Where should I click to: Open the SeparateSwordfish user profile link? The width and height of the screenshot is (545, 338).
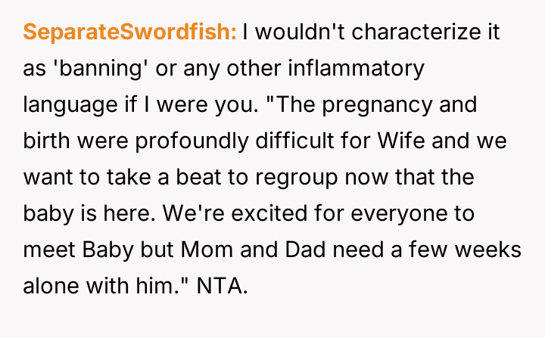point(130,32)
